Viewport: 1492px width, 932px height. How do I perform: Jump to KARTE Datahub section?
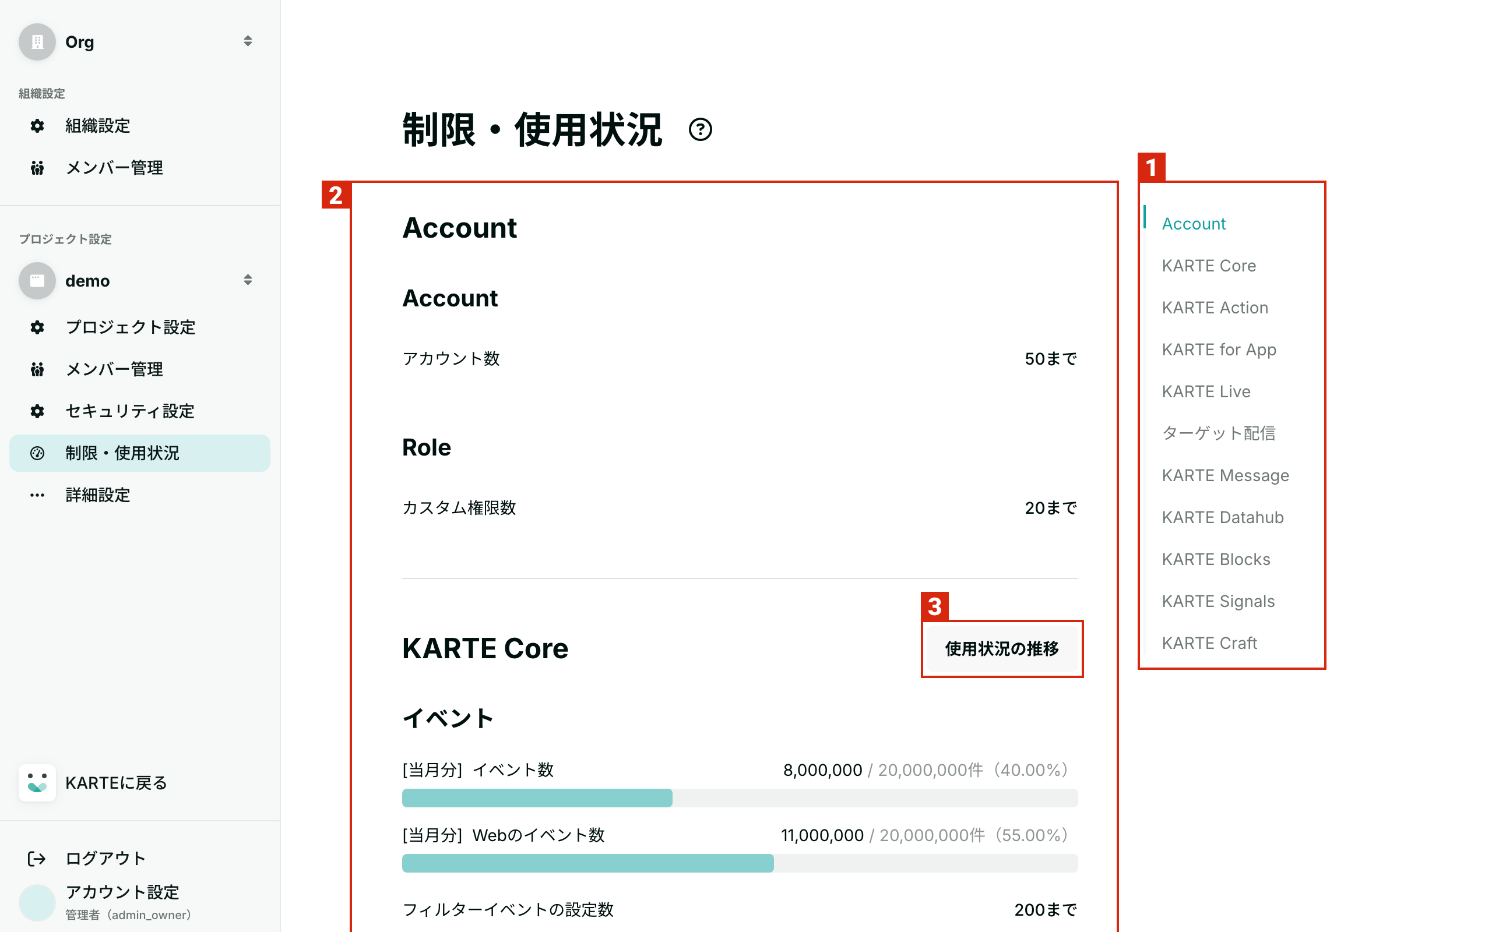pyautogui.click(x=1223, y=517)
